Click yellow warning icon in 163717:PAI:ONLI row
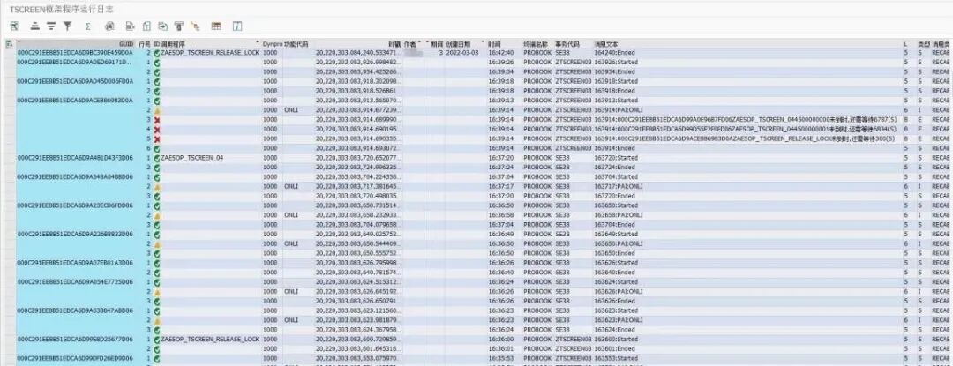953x366 pixels. [157, 186]
